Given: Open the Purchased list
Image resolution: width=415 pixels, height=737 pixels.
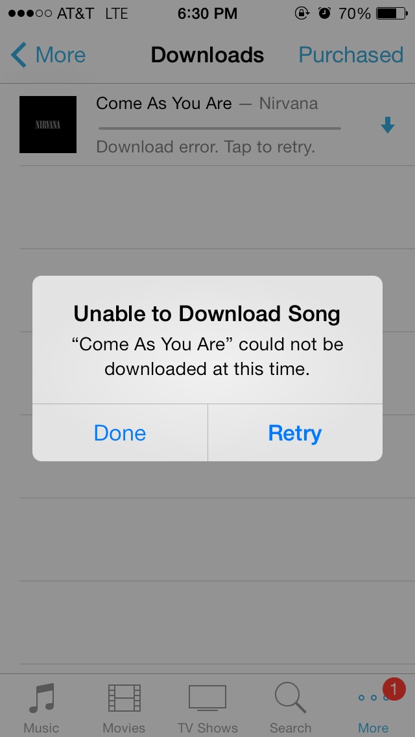Looking at the screenshot, I should point(351,54).
